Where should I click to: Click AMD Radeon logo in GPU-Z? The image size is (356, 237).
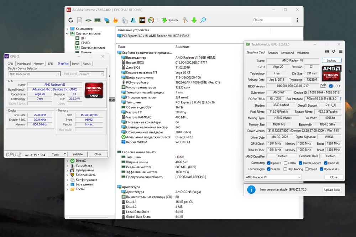(331, 74)
